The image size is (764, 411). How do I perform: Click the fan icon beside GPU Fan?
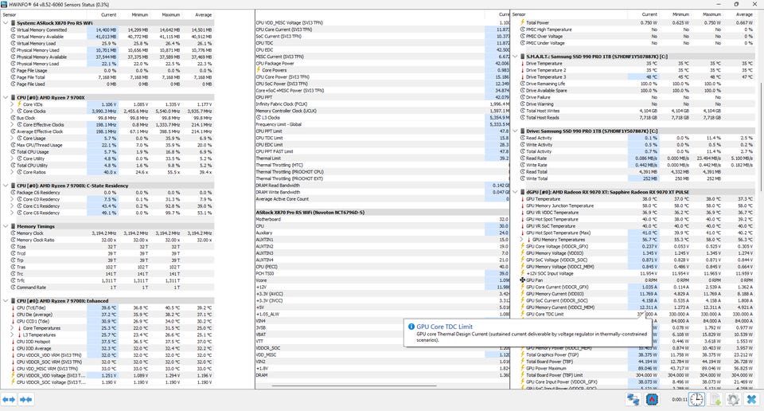click(522, 280)
